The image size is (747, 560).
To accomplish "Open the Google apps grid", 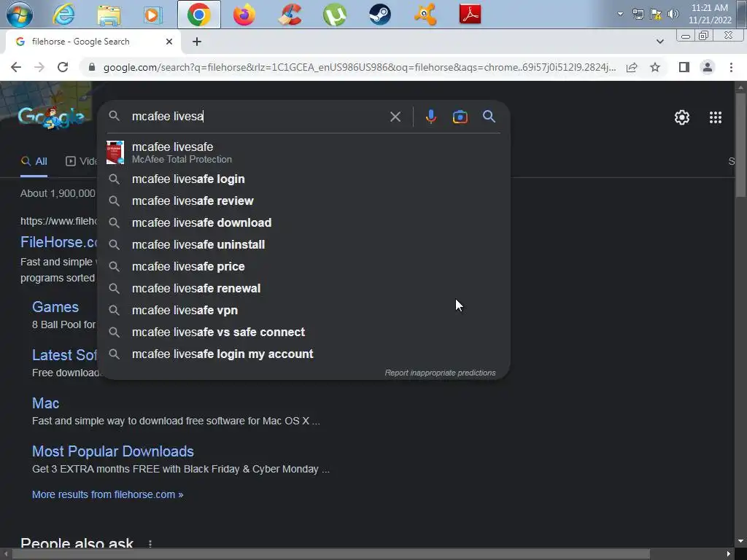I will pyautogui.click(x=715, y=117).
